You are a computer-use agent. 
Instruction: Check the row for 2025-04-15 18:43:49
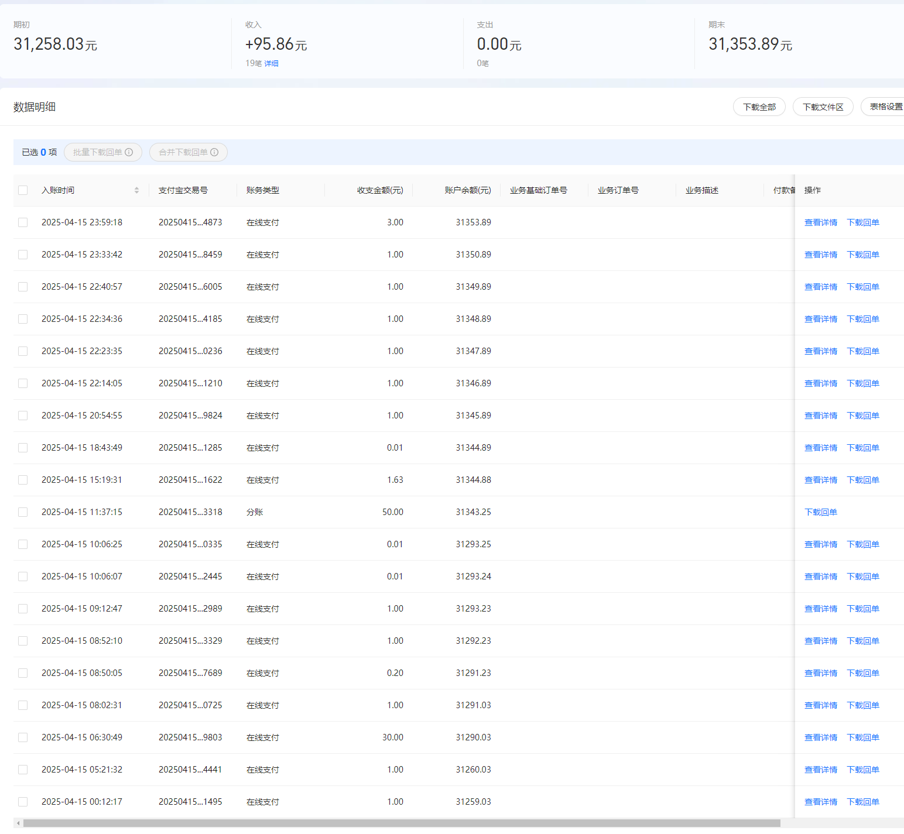click(x=23, y=448)
